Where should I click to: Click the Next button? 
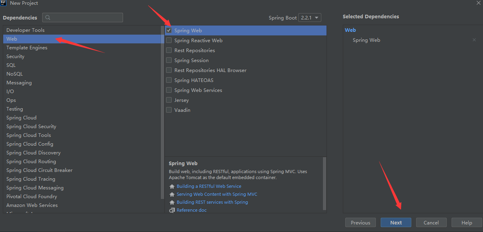tap(396, 222)
